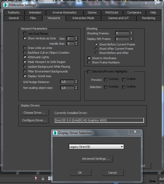Cancel the Display Driver Selection dialog
Image resolution: width=164 pixels, height=184 pixels.
pos(113,173)
